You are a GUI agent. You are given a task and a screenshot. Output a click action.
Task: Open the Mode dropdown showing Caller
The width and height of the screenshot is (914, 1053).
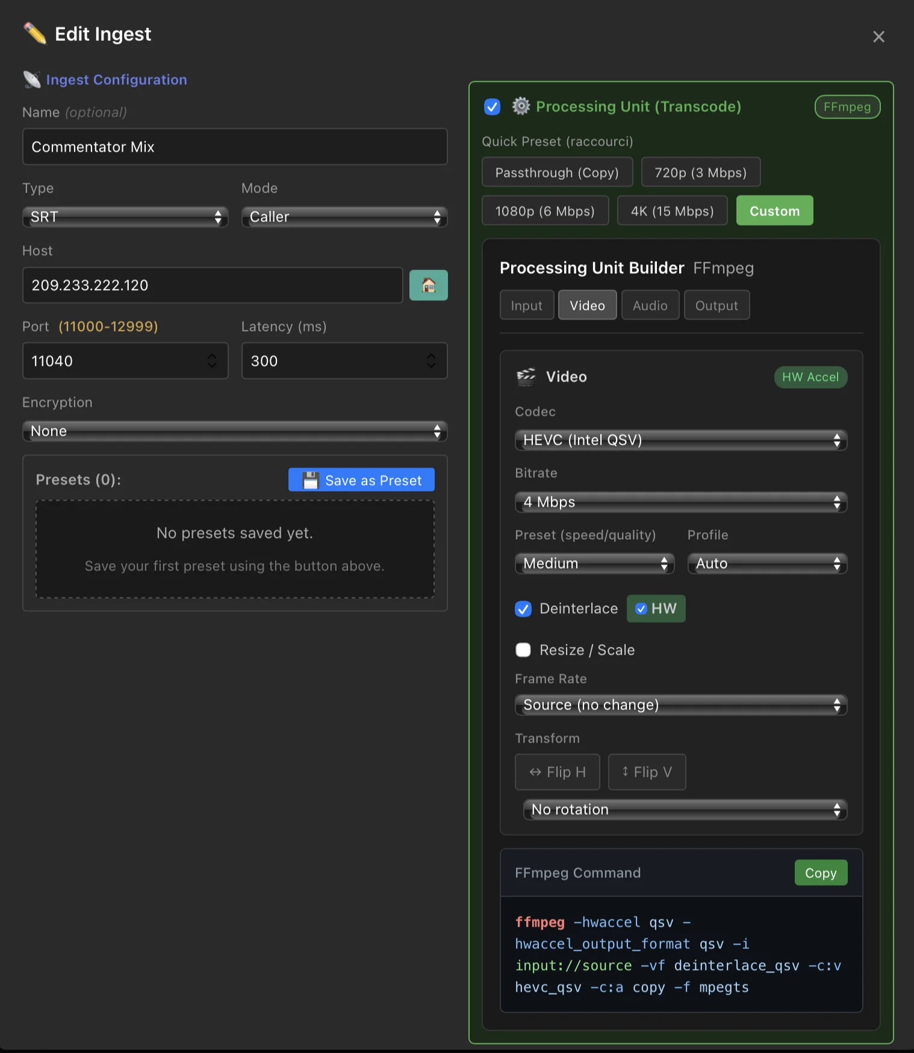(344, 217)
